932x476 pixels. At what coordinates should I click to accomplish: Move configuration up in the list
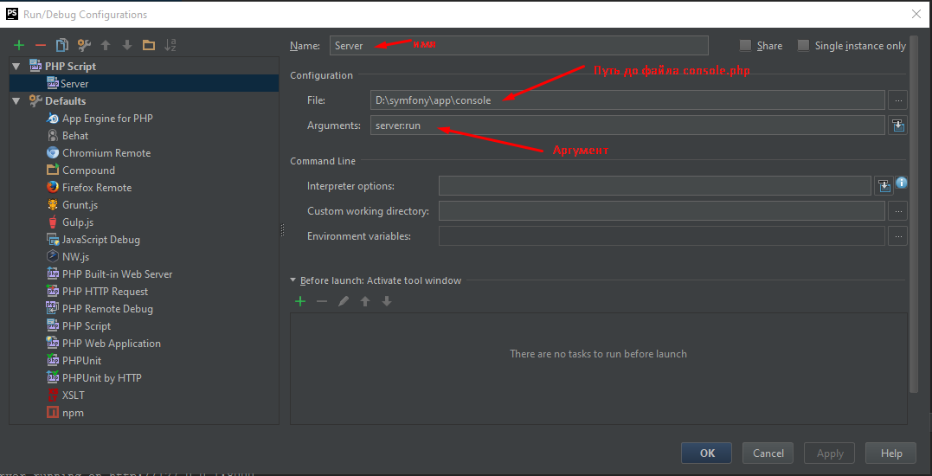tap(106, 45)
